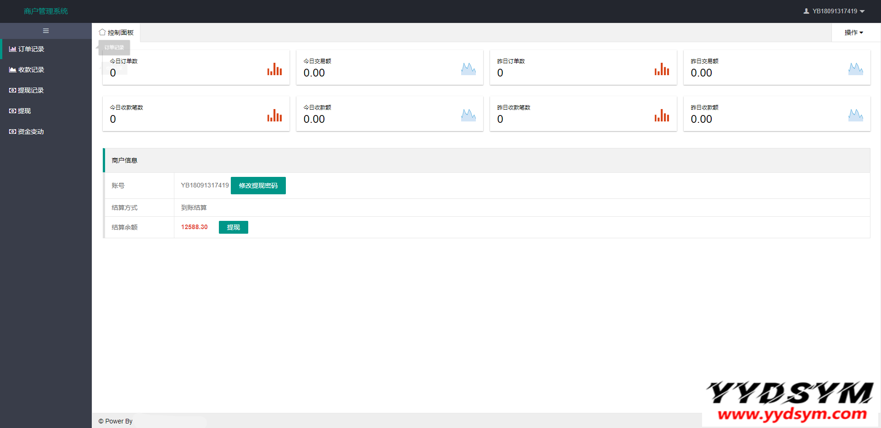Open the 提现 sidebar menu item
Screen dimensions: 881x428
[24, 111]
